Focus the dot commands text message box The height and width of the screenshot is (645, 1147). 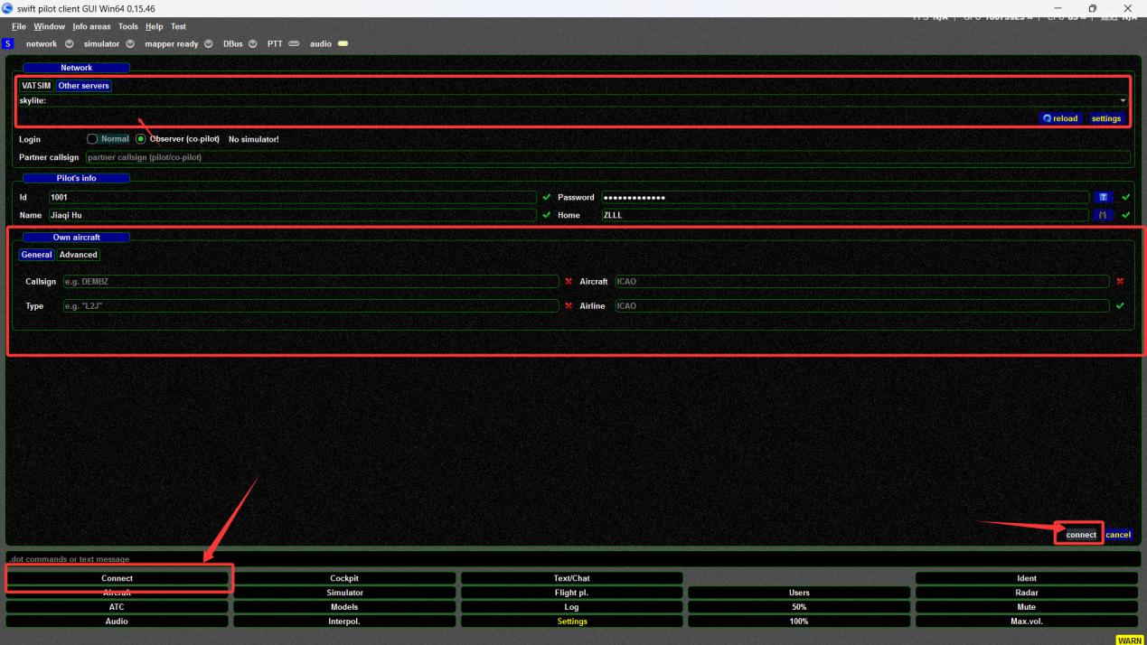click(x=573, y=559)
